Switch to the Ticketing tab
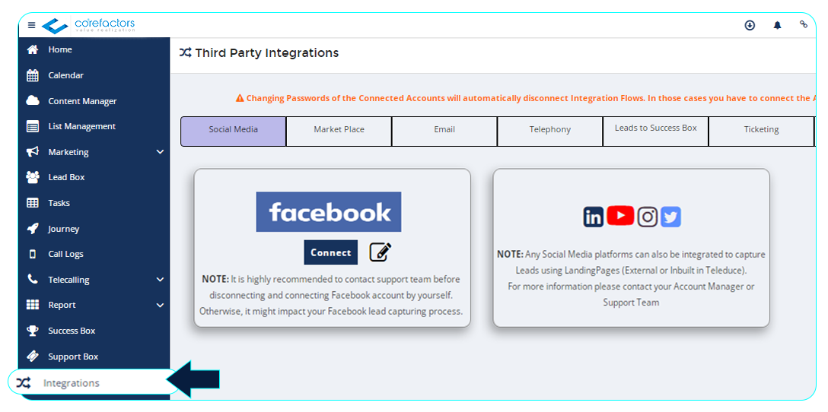Image resolution: width=828 pixels, height=412 pixels. 762,132
